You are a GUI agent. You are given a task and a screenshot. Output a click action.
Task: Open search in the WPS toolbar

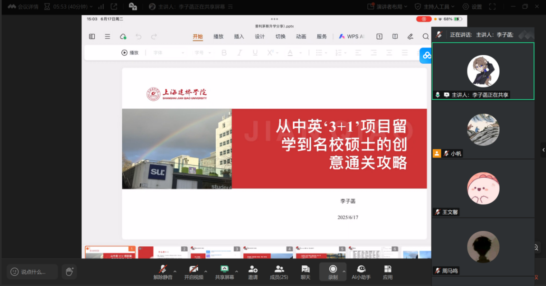click(x=426, y=37)
